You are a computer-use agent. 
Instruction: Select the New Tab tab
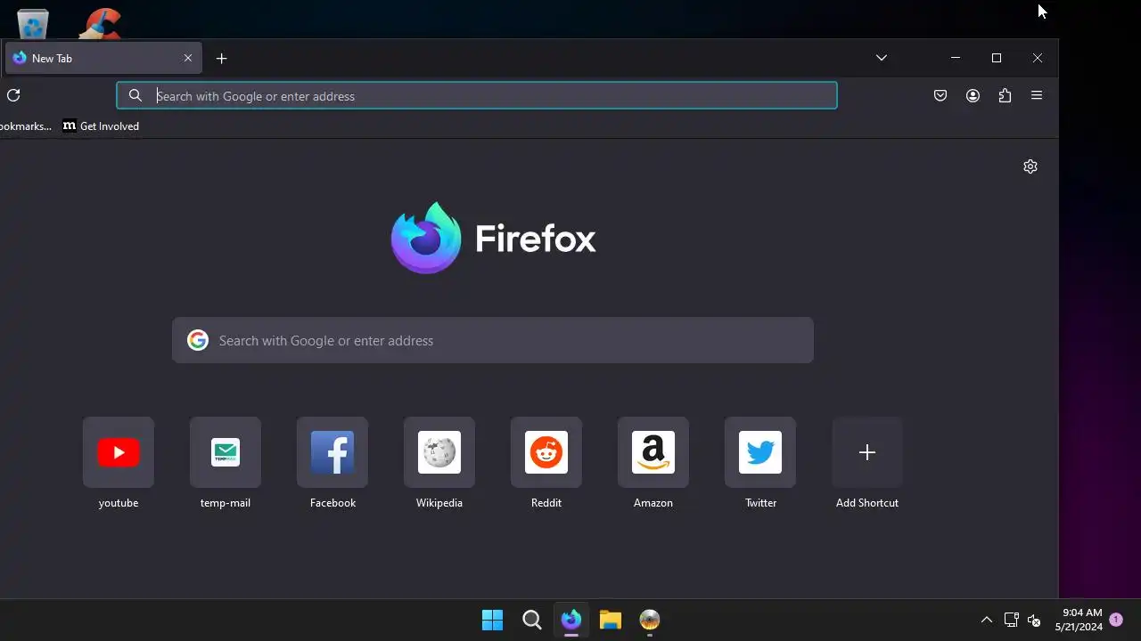point(103,58)
